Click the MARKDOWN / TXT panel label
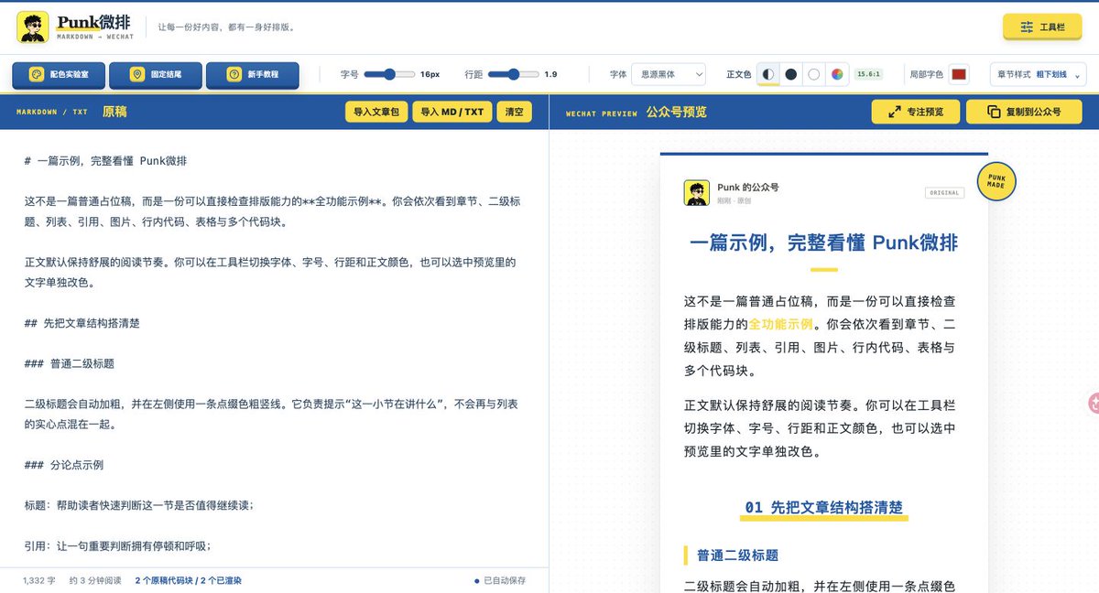This screenshot has height=593, width=1099. tap(52, 112)
